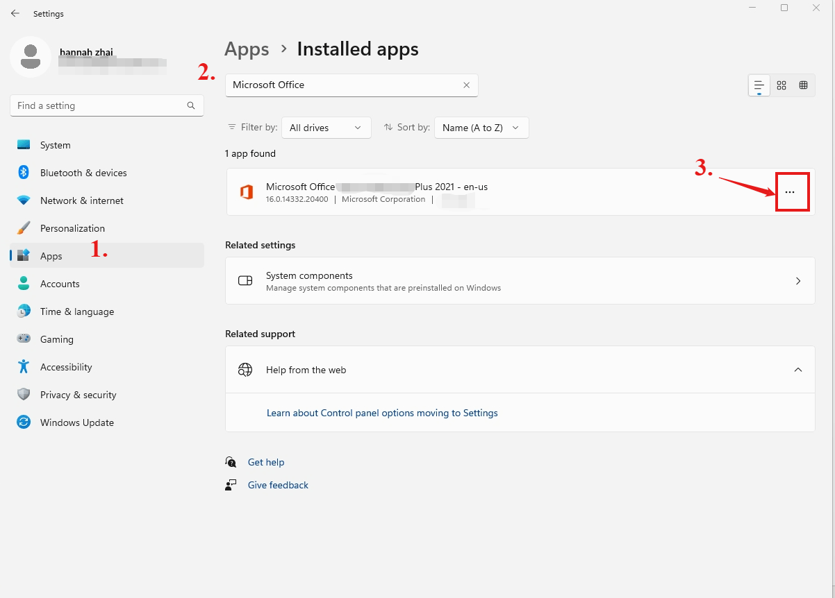Click the Give feedback icon

click(231, 485)
